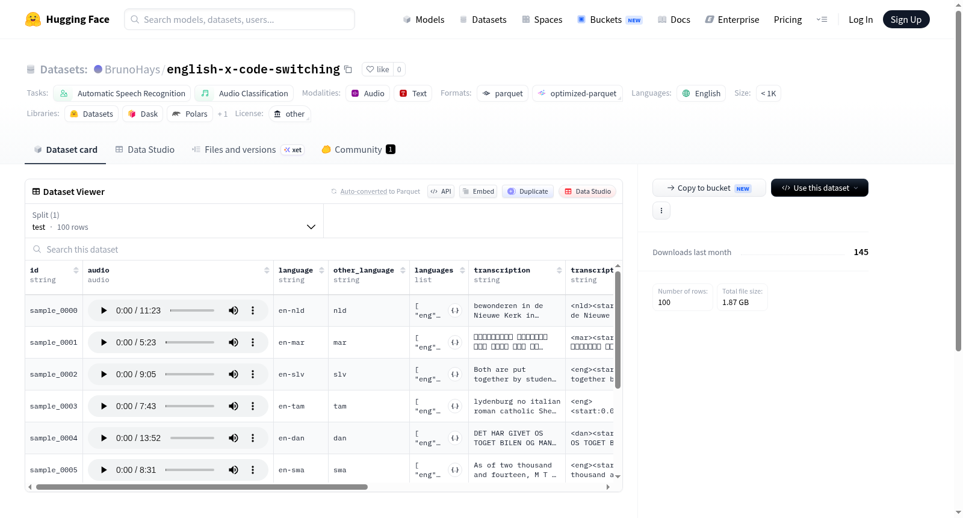Sort by the other_language column
Viewport: 963px width, 518px height.
click(x=403, y=270)
